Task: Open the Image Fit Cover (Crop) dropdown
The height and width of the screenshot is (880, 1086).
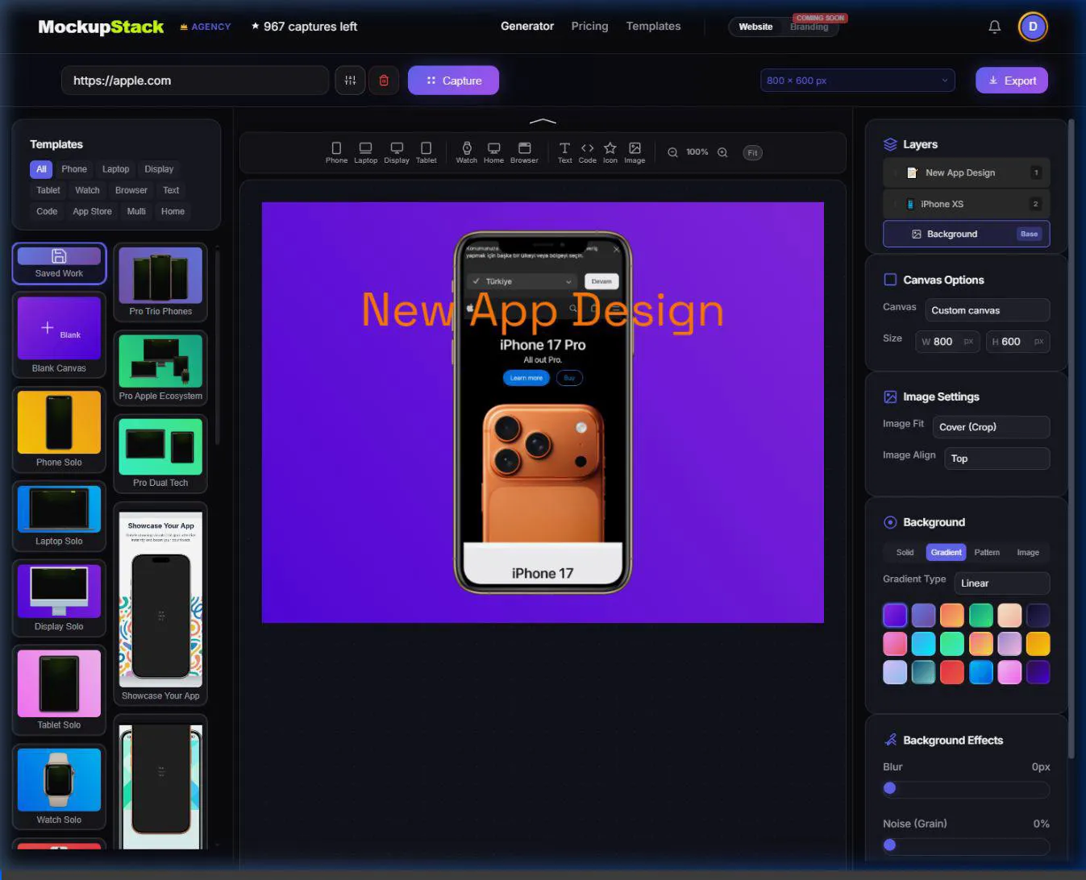Action: point(991,427)
